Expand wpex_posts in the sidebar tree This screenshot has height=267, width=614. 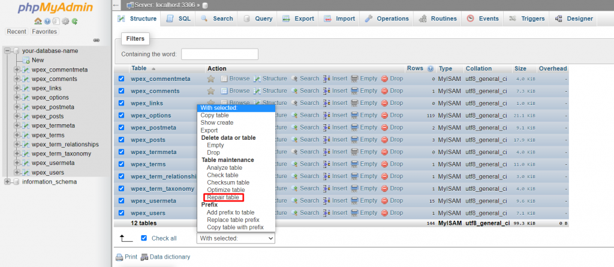tap(17, 116)
